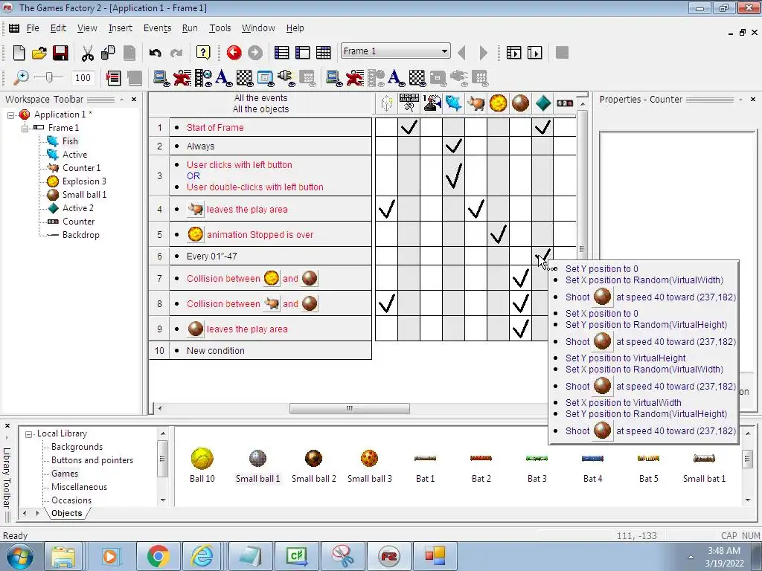
Task: Open the Tools menu
Action: (220, 28)
